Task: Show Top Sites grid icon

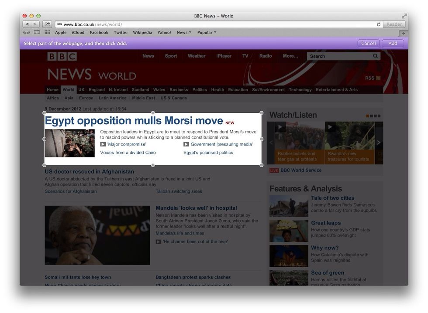Action: click(x=47, y=33)
